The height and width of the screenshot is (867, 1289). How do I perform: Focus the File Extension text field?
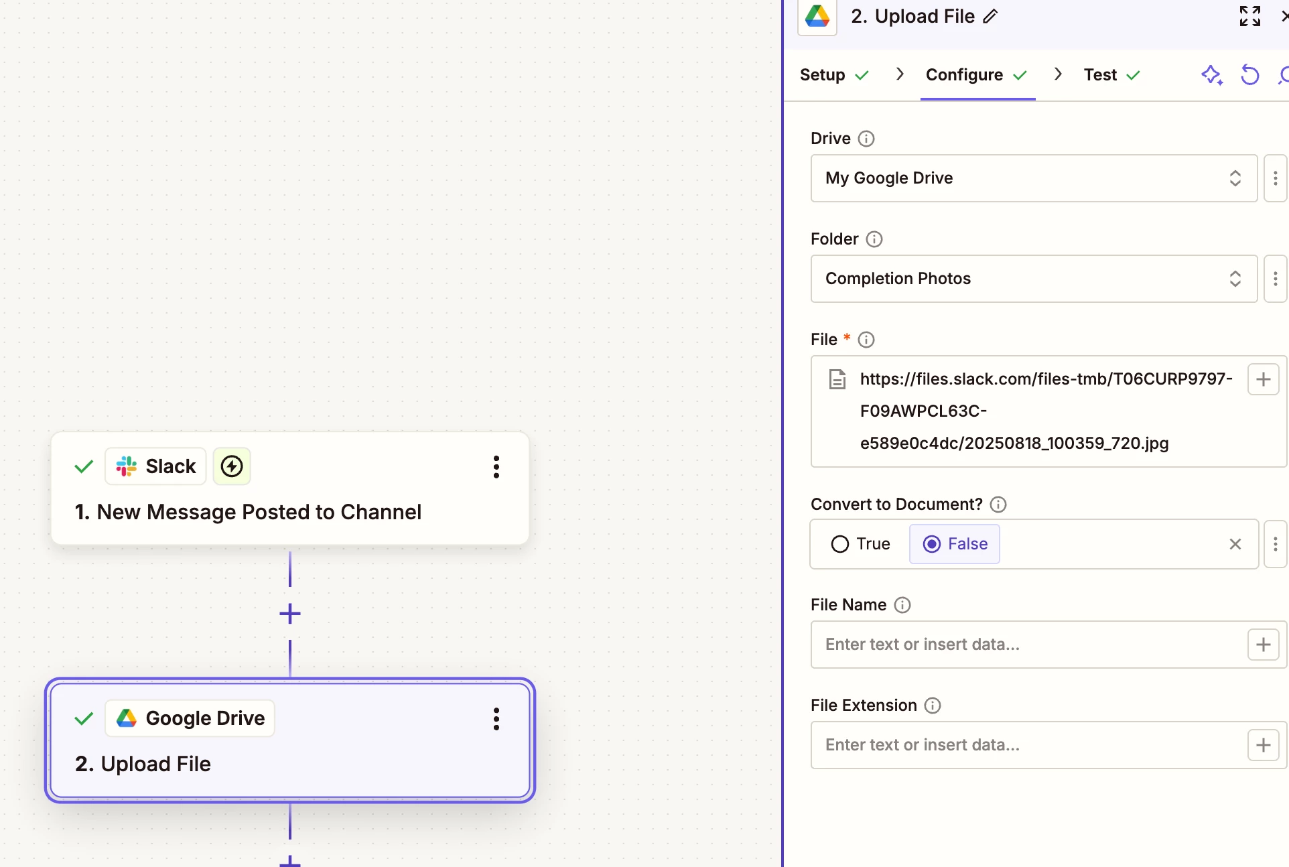tap(1029, 745)
